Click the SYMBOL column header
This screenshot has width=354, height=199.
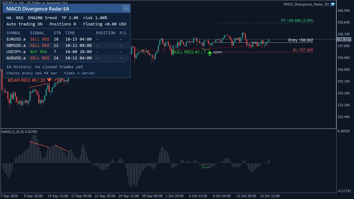point(14,33)
